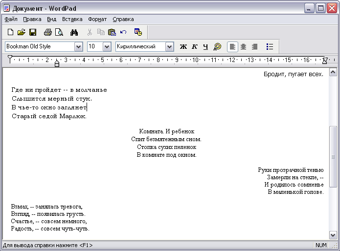Minimize the WordPad window
The image size is (340, 251).
click(x=309, y=8)
